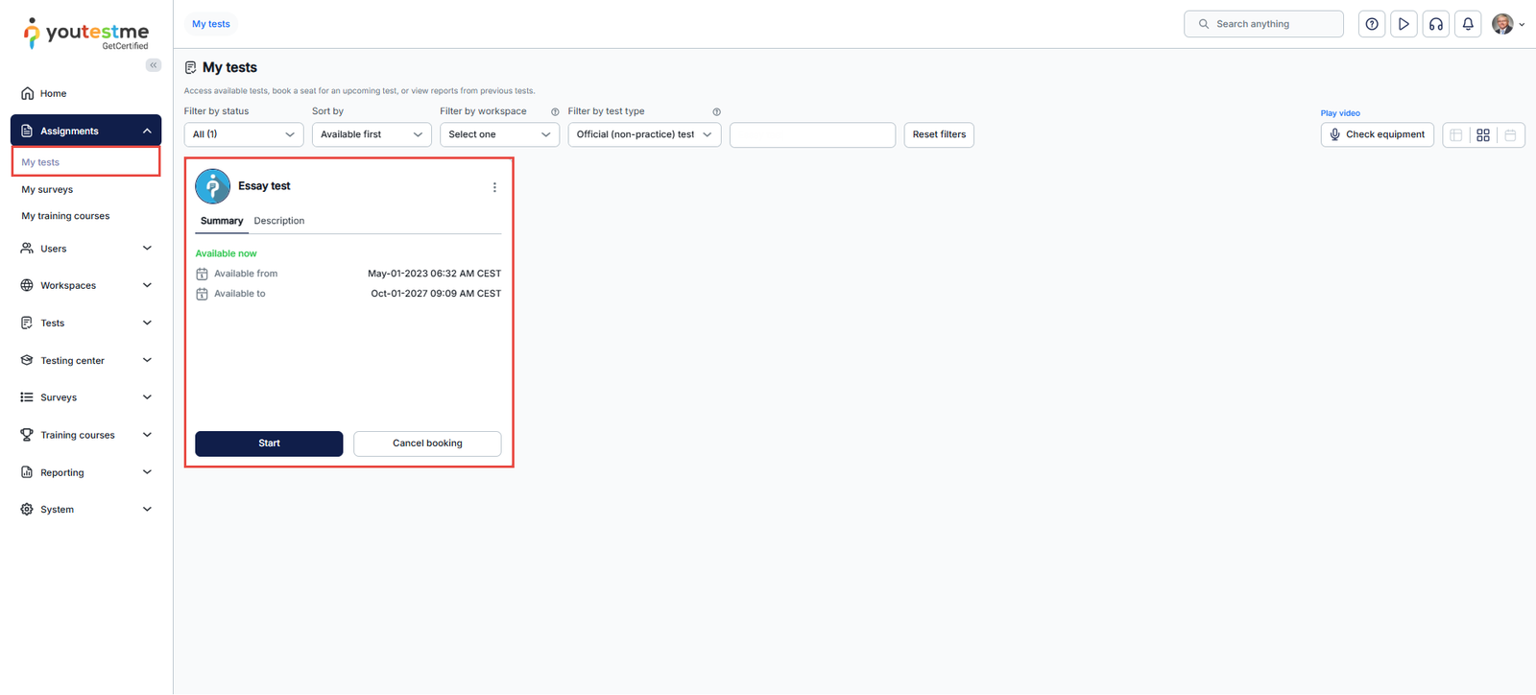Start the Essay test

pos(269,443)
